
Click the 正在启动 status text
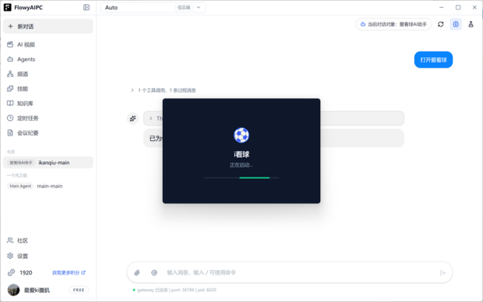coord(241,165)
